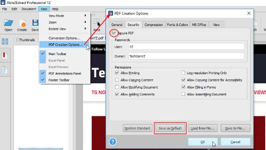Viewport: 266px width, 150px height.
Task: Select the Area selection toolbar icon
Action: pos(97,22)
